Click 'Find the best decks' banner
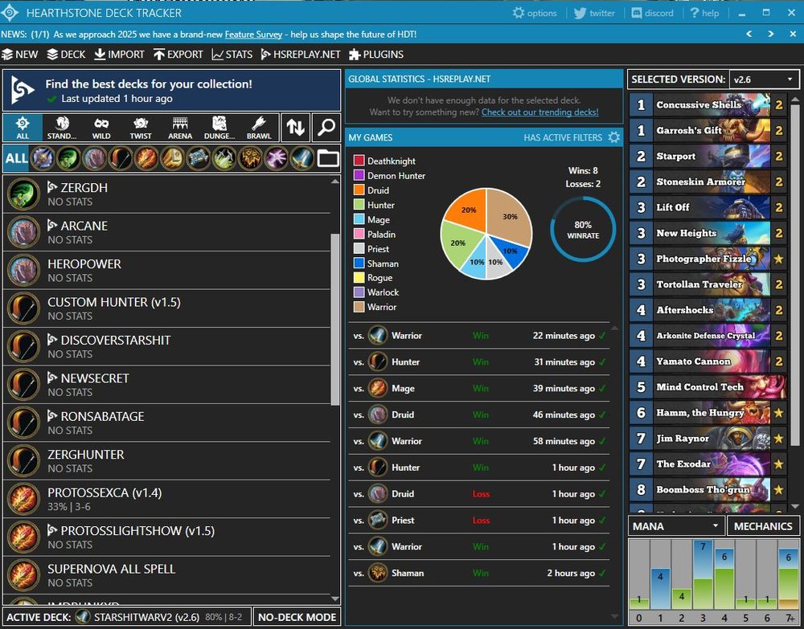Viewport: 804px width, 629px height. coord(172,91)
